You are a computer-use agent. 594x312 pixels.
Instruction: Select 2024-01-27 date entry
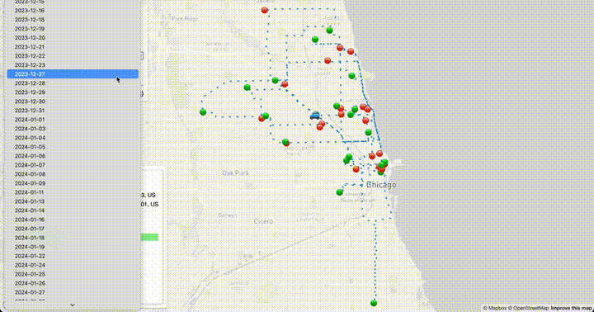coord(73,292)
